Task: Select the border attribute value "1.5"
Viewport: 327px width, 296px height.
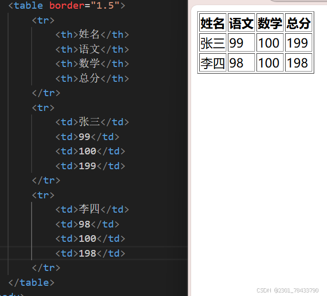Action: click(105, 6)
